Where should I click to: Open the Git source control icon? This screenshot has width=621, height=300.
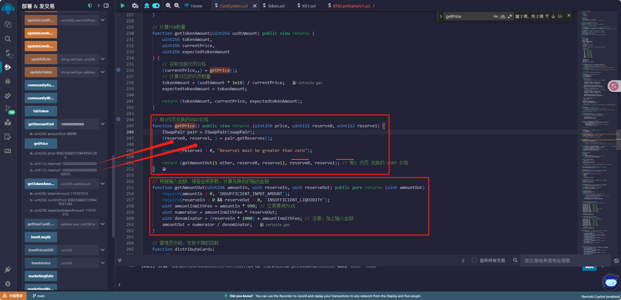click(8, 109)
